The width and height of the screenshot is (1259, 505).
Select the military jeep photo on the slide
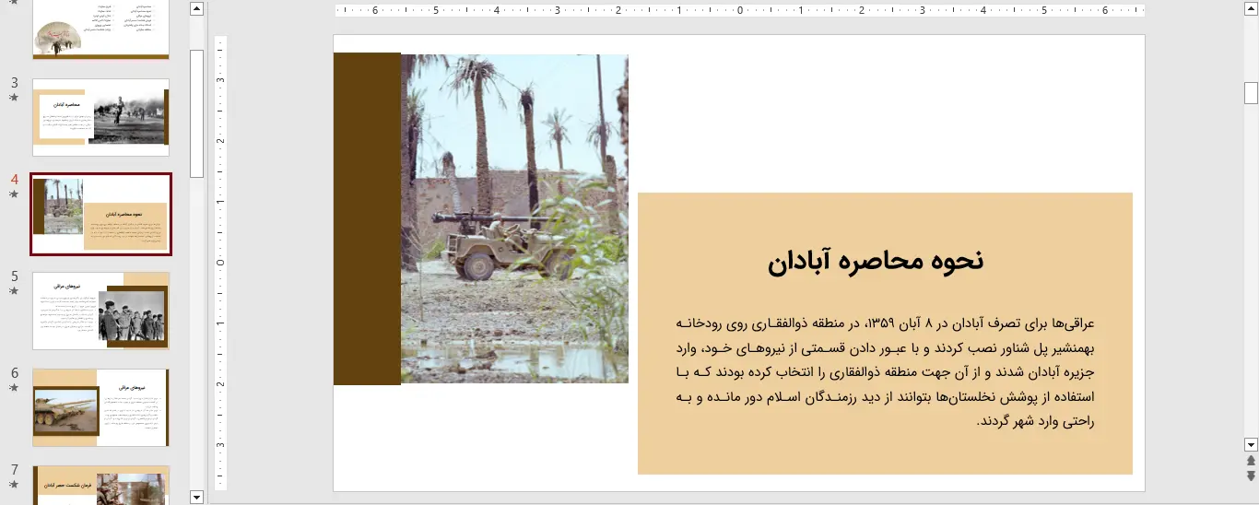(514, 218)
